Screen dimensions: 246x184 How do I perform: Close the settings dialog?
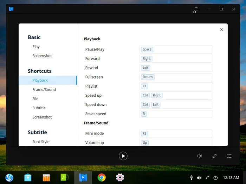pyautogui.click(x=221, y=30)
